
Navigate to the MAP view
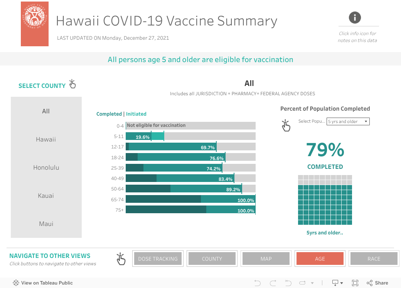(x=266, y=259)
